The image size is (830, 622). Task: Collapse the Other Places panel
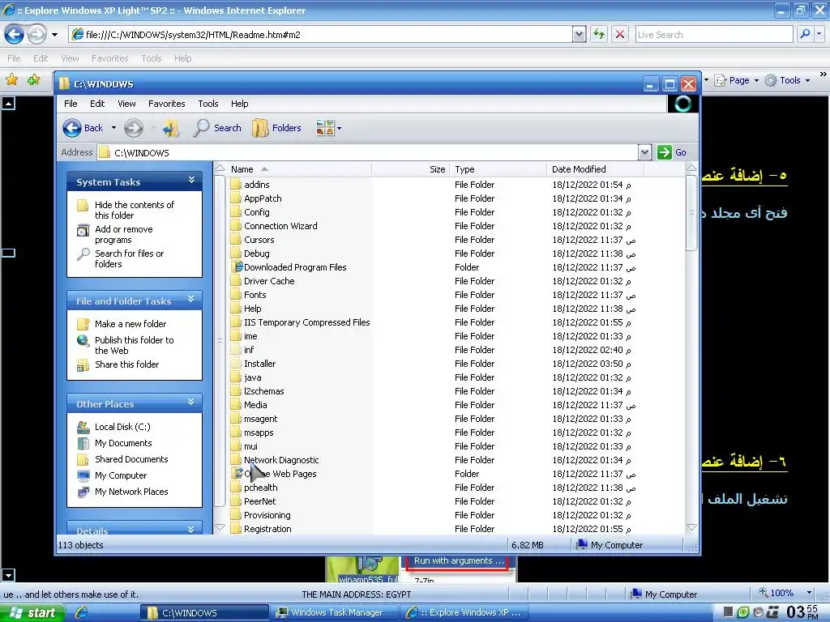point(191,403)
